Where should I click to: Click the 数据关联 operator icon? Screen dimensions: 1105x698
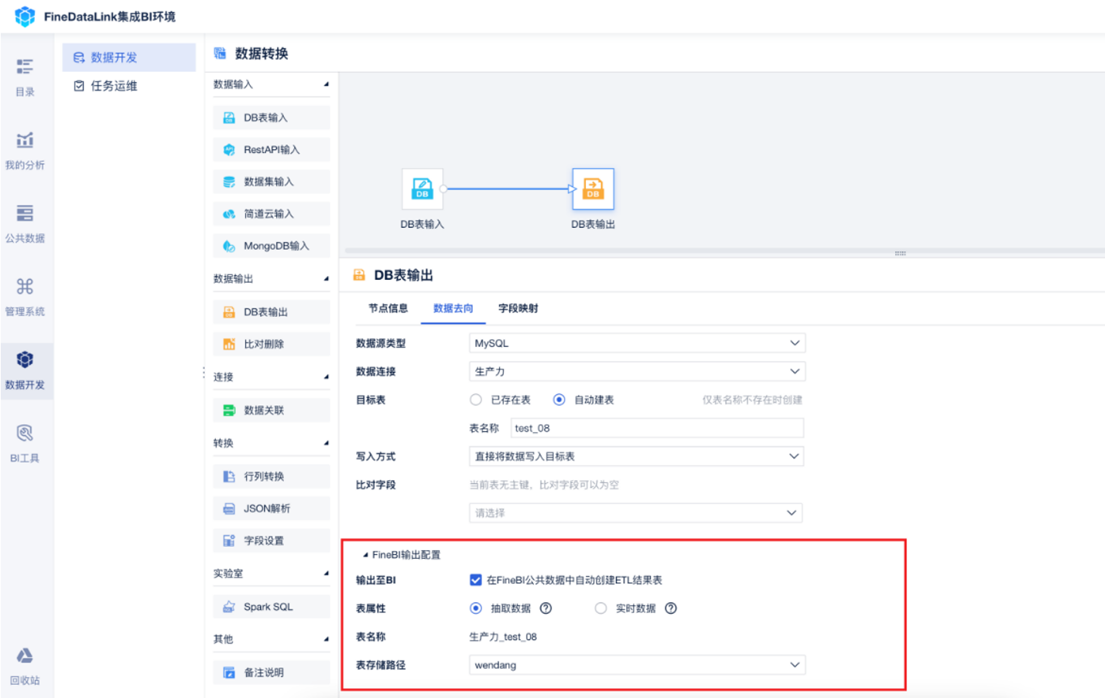click(229, 410)
